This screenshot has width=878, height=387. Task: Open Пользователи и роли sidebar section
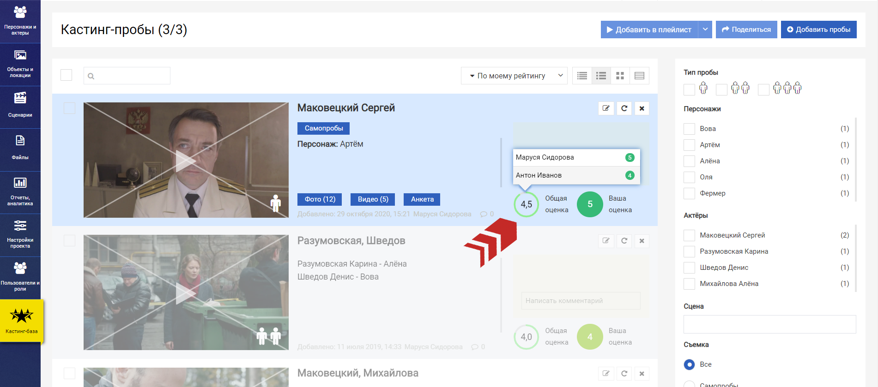(20, 278)
